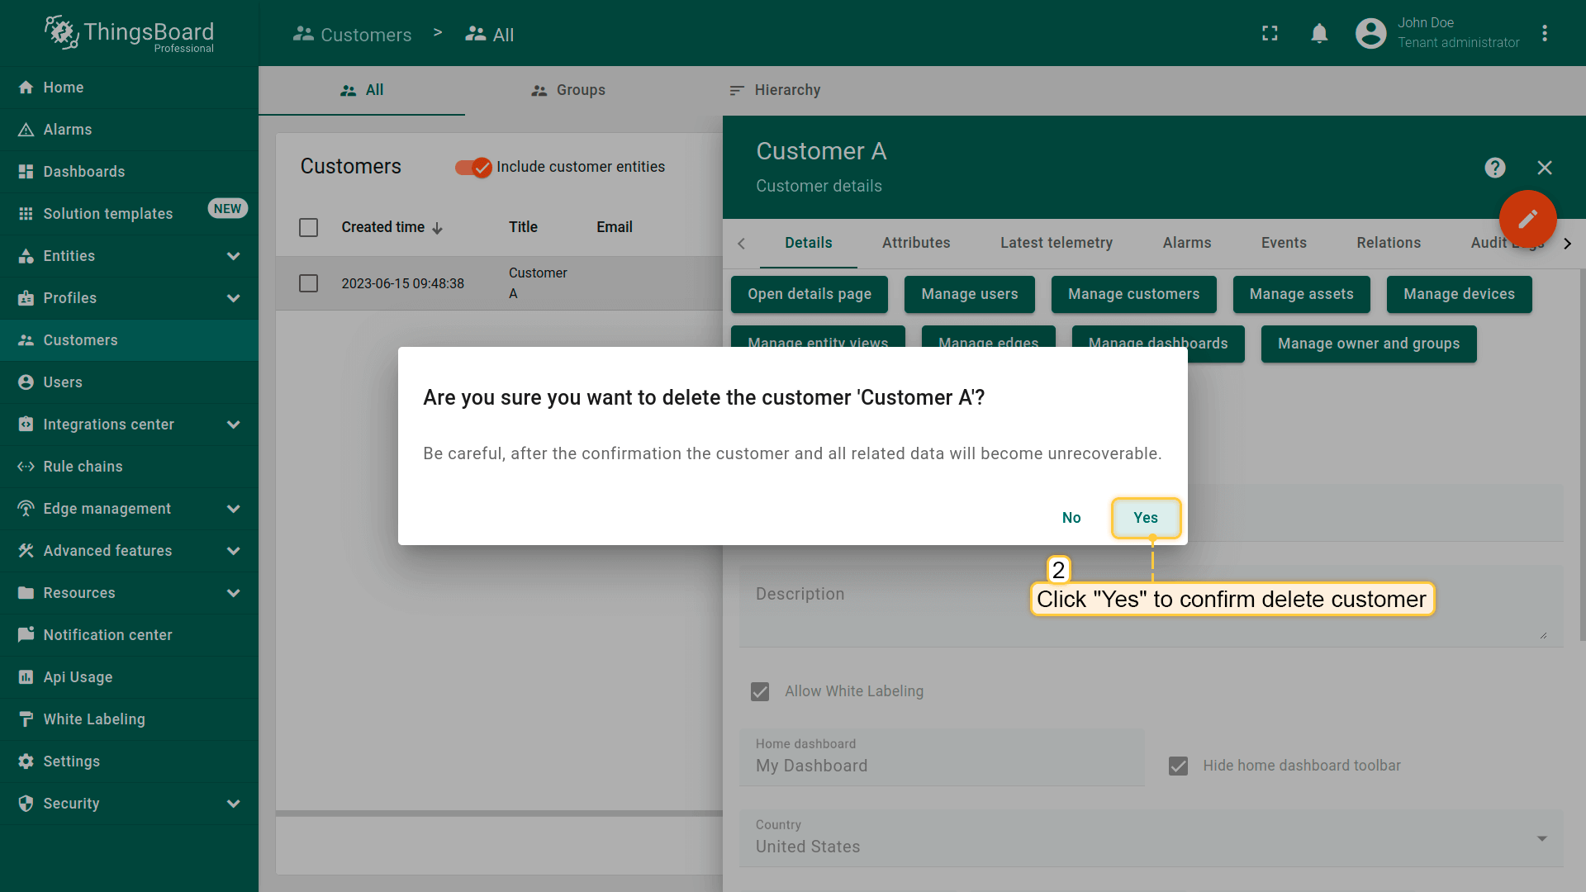
Task: Open the user account menu three-dots icon
Action: pos(1544,34)
